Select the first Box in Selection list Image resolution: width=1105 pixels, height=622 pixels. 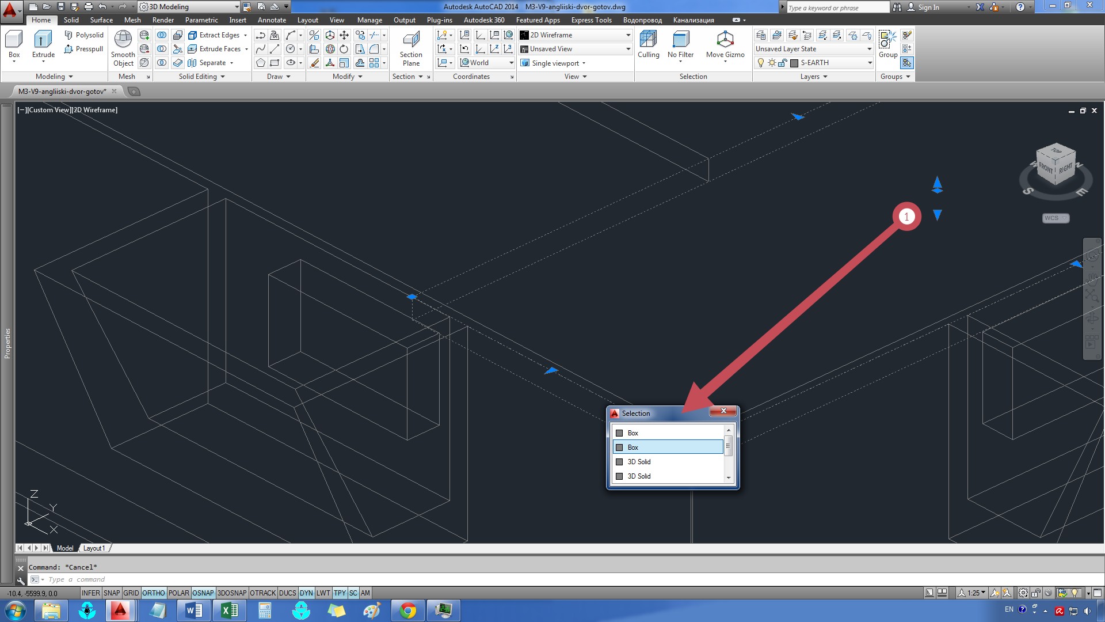pyautogui.click(x=668, y=433)
